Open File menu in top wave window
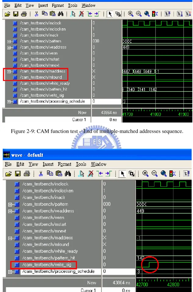Image resolution: width=193 pixels, height=292 pixels. point(7,5)
